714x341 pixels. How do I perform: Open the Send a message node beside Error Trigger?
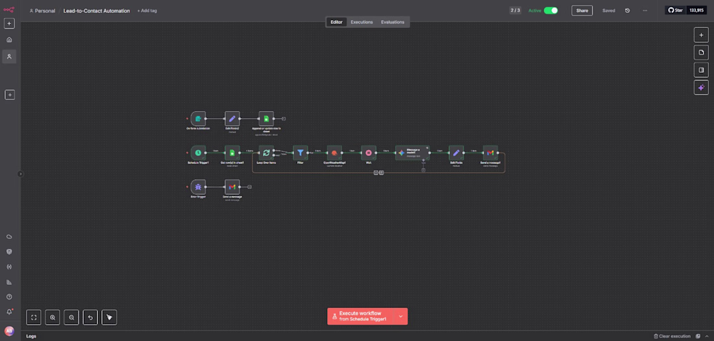pyautogui.click(x=232, y=187)
